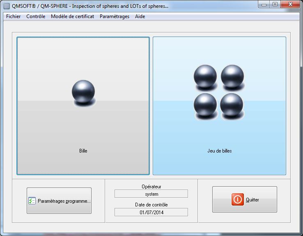Viewport: 303px width, 236px height.
Task: Click the Bille label text
Action: click(x=83, y=151)
